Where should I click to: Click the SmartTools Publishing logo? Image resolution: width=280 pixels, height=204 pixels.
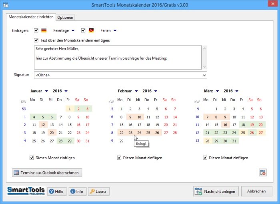tap(26, 191)
